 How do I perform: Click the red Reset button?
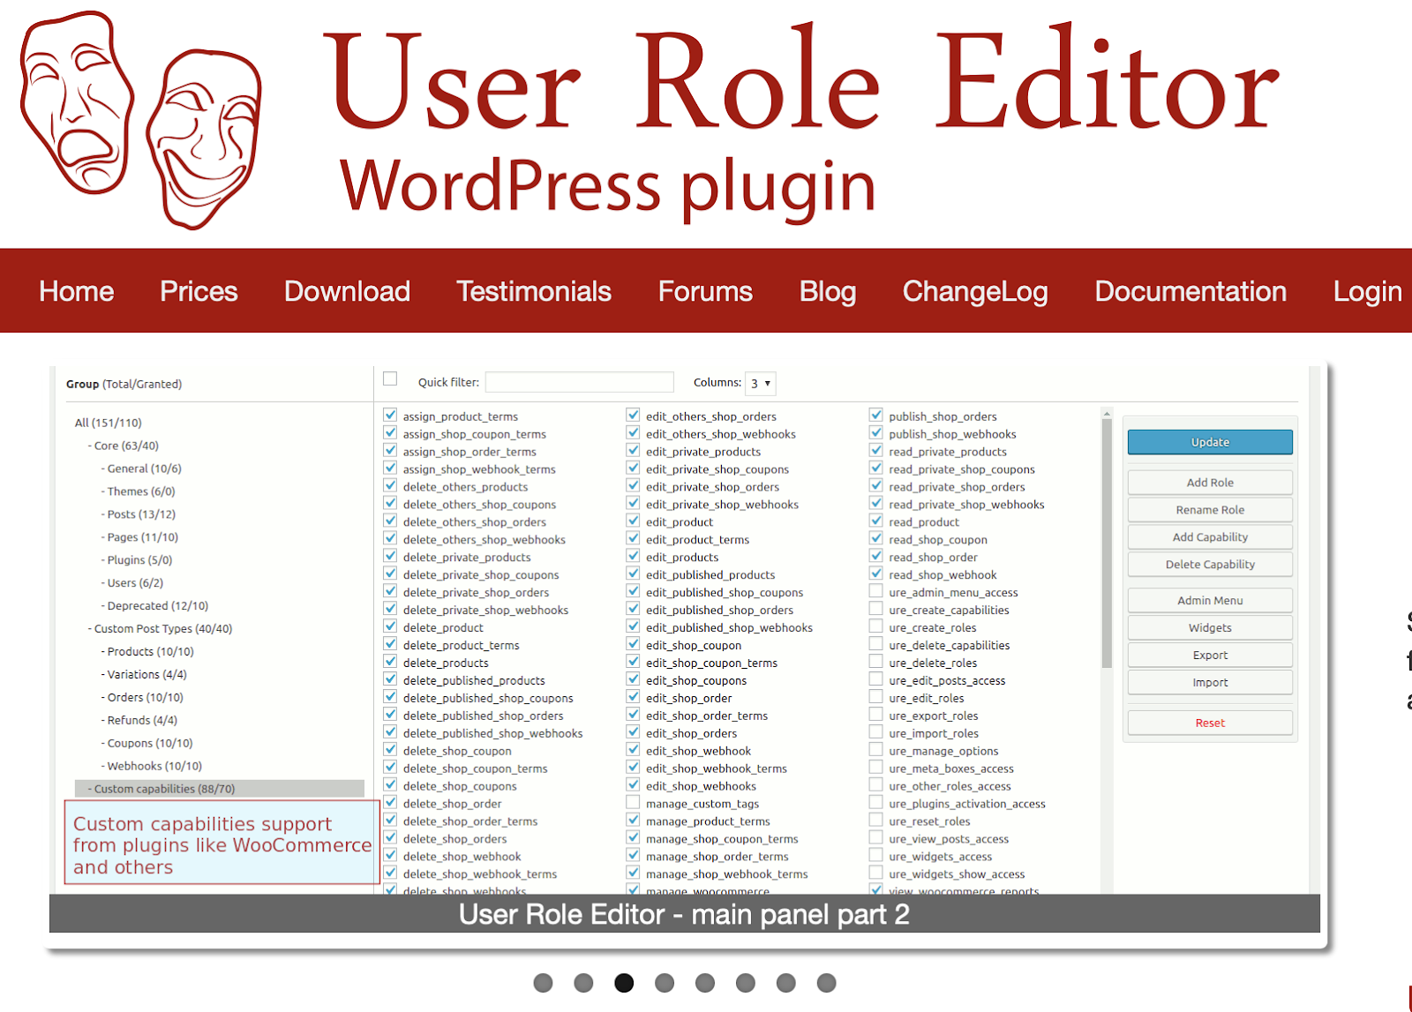point(1210,723)
